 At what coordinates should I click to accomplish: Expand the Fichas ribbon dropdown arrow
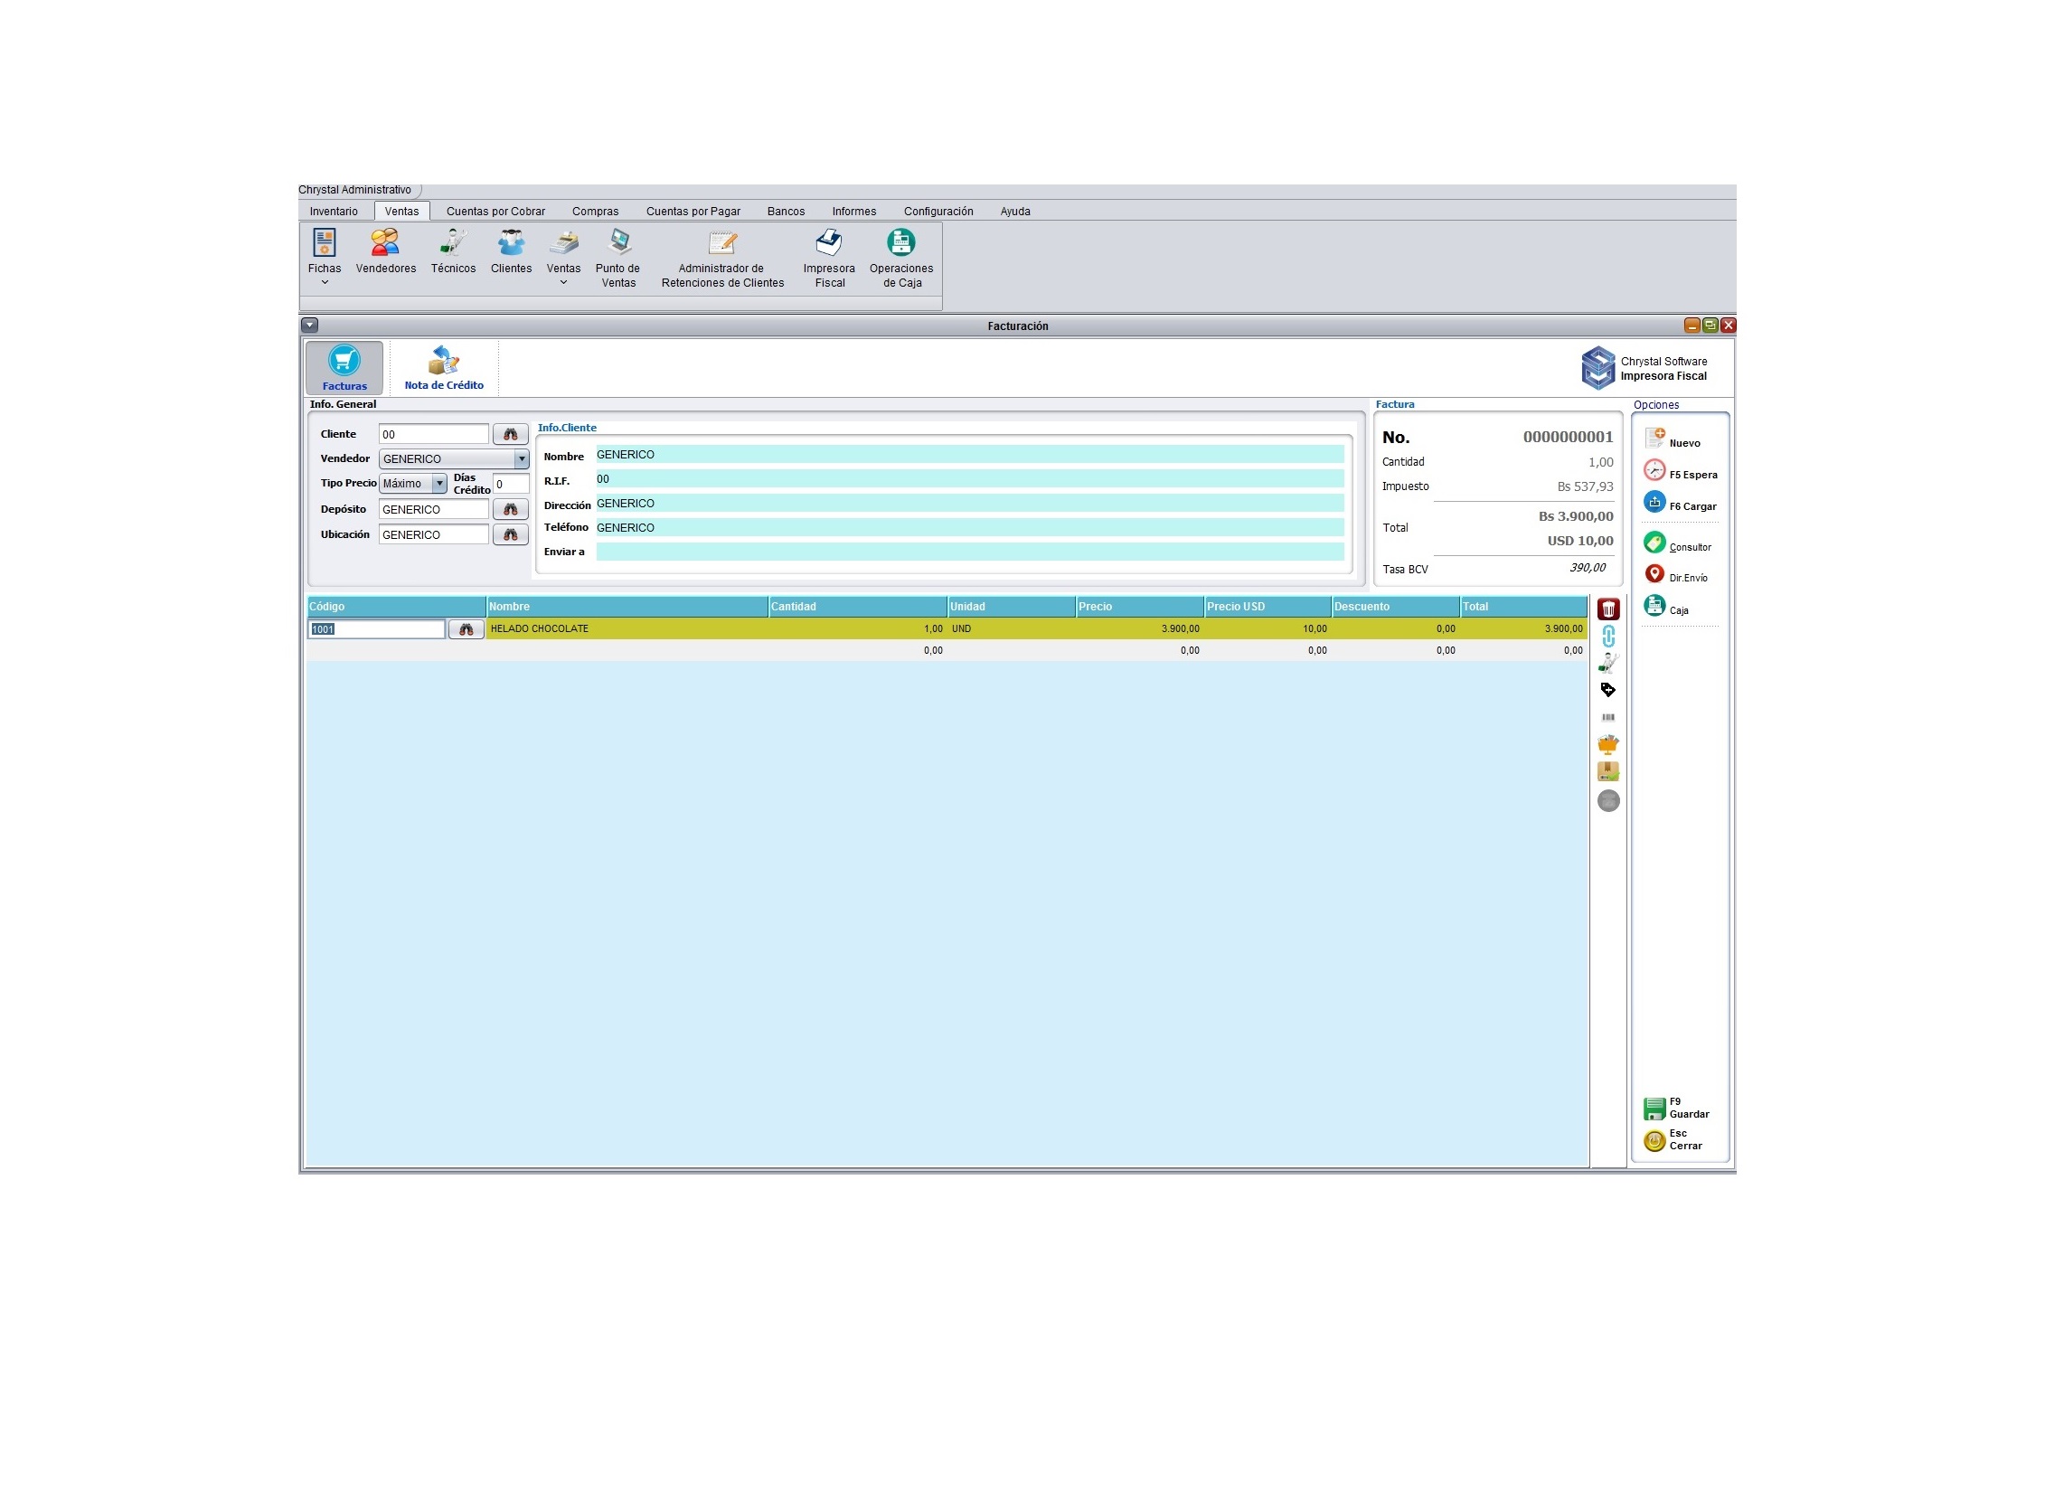pos(325,283)
